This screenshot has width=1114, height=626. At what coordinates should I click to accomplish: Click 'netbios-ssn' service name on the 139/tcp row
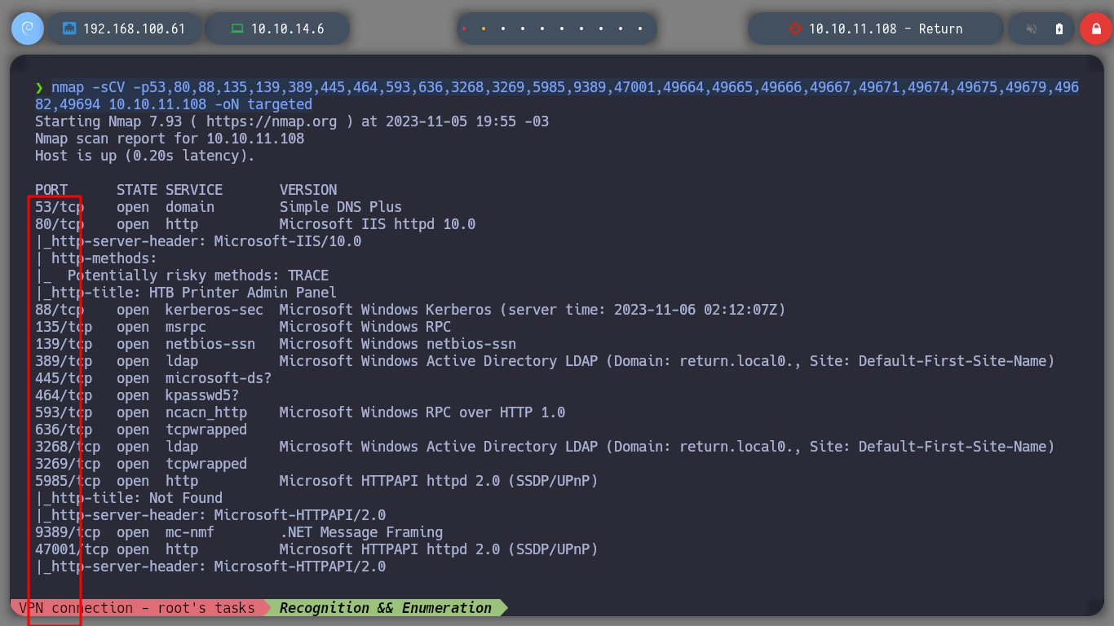210,344
